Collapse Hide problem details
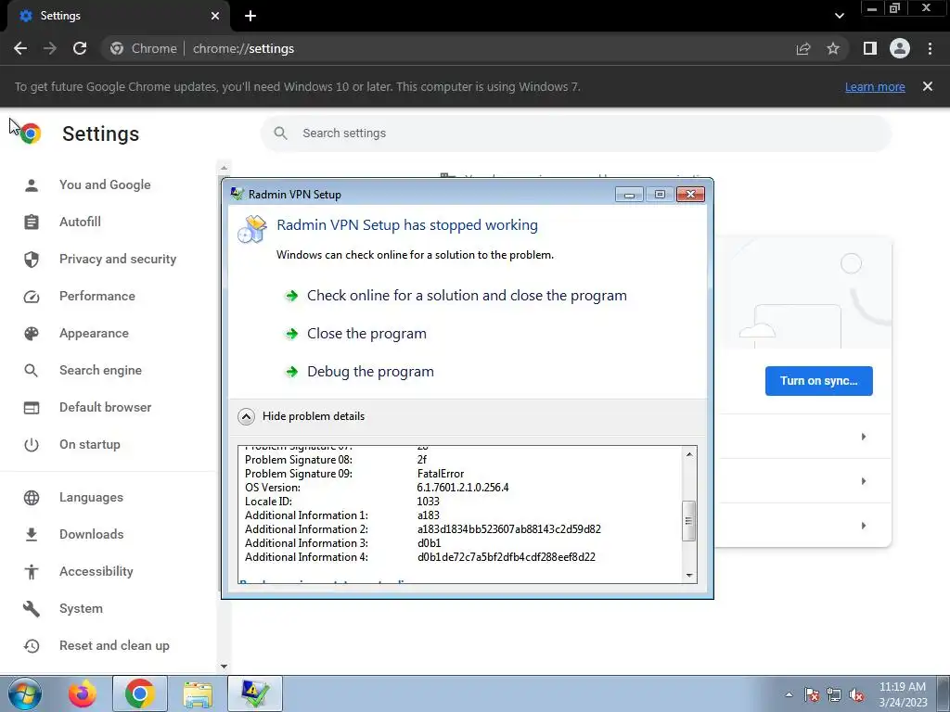This screenshot has height=712, width=950. pyautogui.click(x=302, y=416)
